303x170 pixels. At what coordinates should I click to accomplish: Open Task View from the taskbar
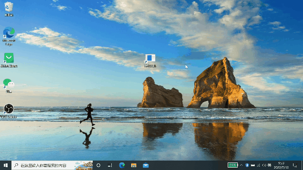(110, 165)
